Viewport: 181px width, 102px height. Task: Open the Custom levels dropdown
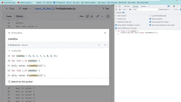tap(164, 9)
